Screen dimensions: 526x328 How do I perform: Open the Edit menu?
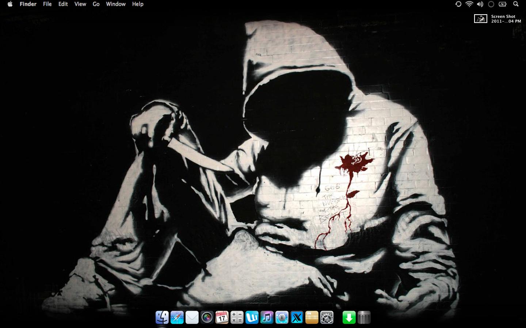coord(63,4)
